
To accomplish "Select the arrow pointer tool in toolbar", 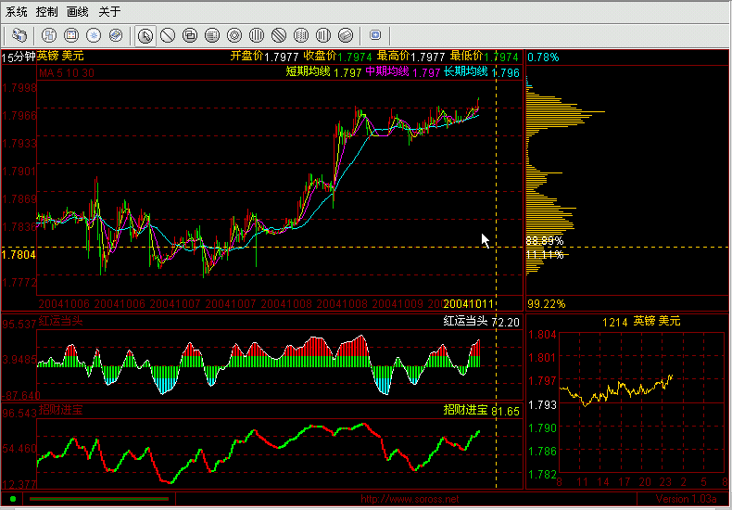I will pyautogui.click(x=145, y=35).
